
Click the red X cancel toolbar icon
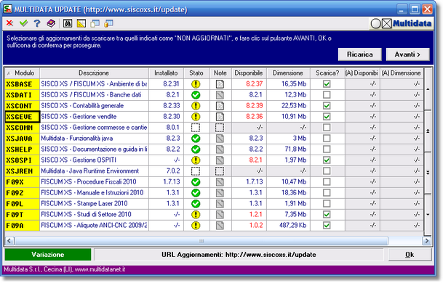[x=10, y=23]
